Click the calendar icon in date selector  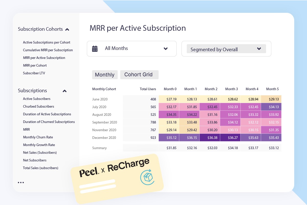(95, 49)
